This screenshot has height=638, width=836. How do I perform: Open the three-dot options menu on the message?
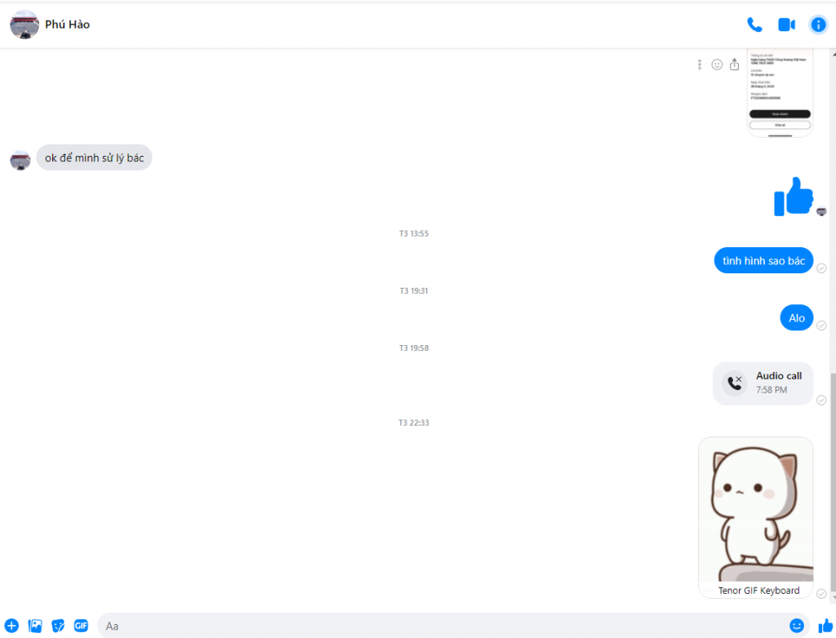coord(699,64)
